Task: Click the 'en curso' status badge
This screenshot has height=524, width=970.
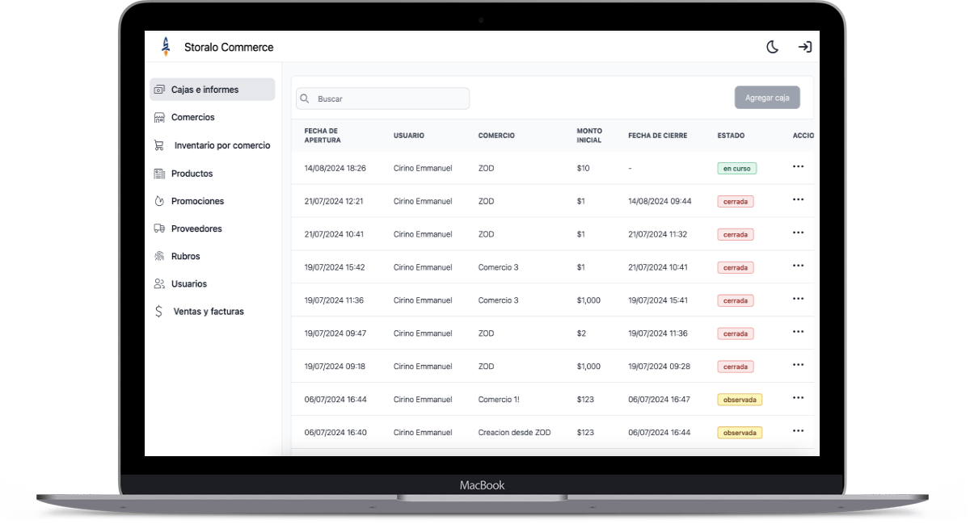Action: tap(736, 169)
